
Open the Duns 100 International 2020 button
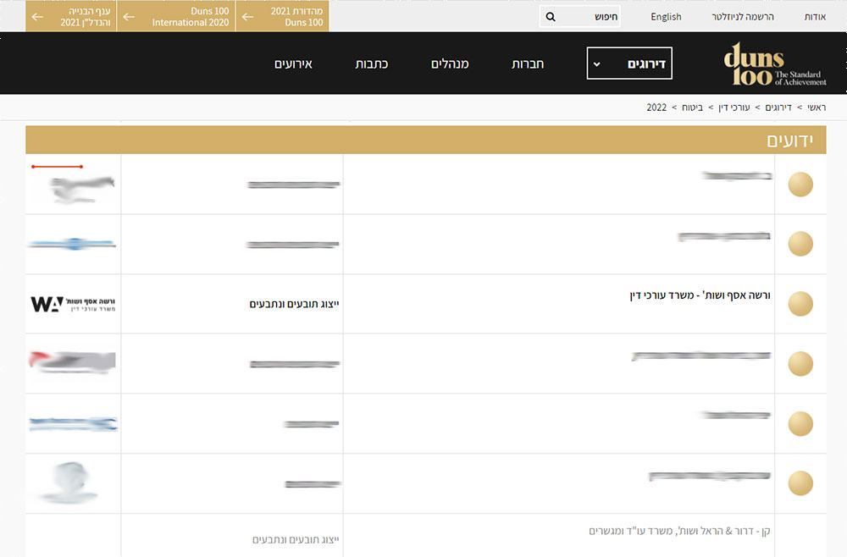176,16
